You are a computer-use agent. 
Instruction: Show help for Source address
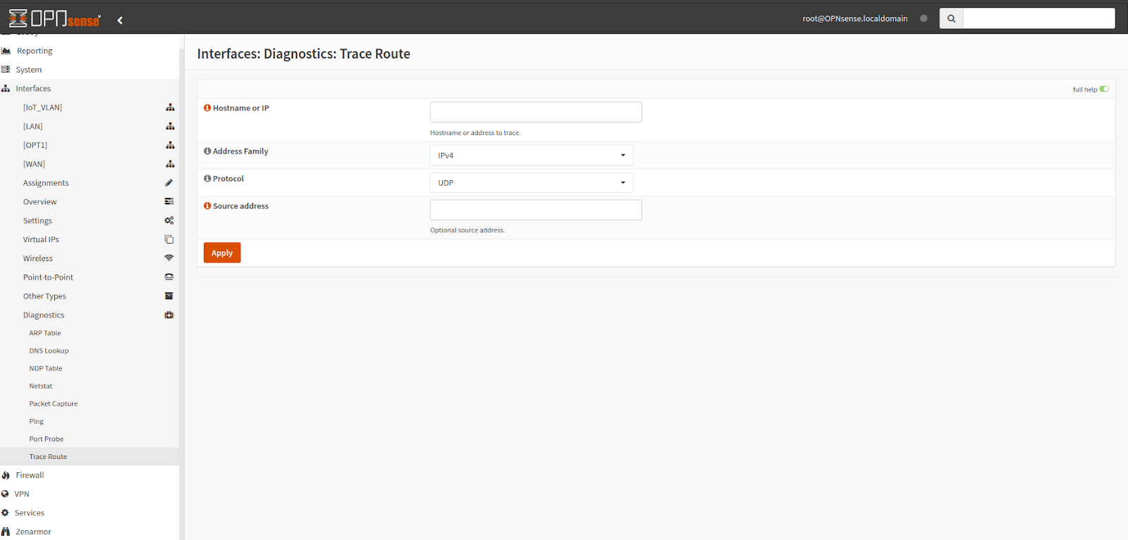coord(207,206)
